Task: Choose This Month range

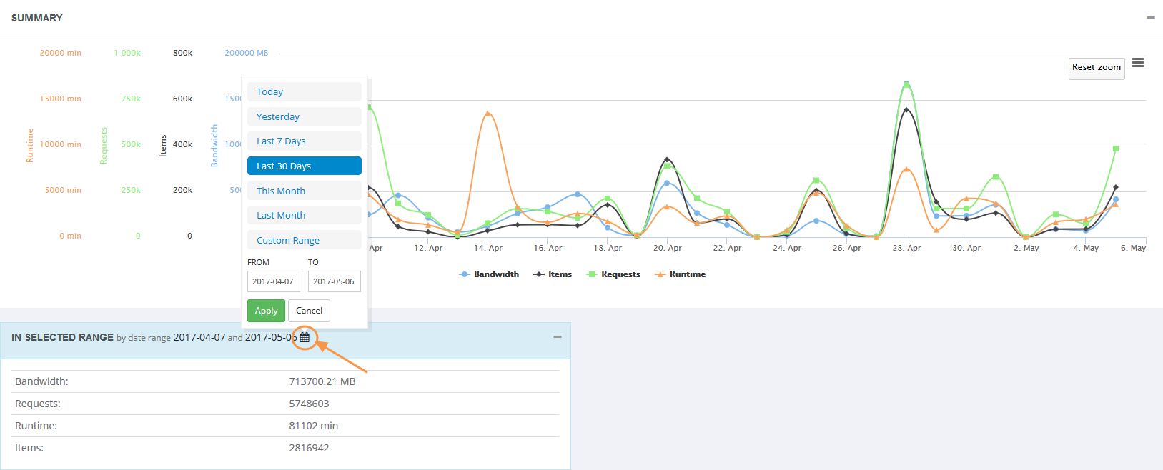Action: (305, 191)
